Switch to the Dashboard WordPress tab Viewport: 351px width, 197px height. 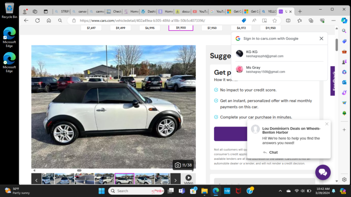pos(149,11)
